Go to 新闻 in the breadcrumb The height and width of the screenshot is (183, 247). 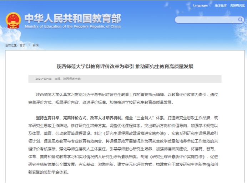pos(36,45)
